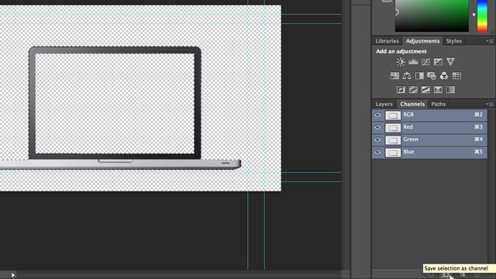Add a Channel Mixer adjustment

pyautogui.click(x=444, y=76)
